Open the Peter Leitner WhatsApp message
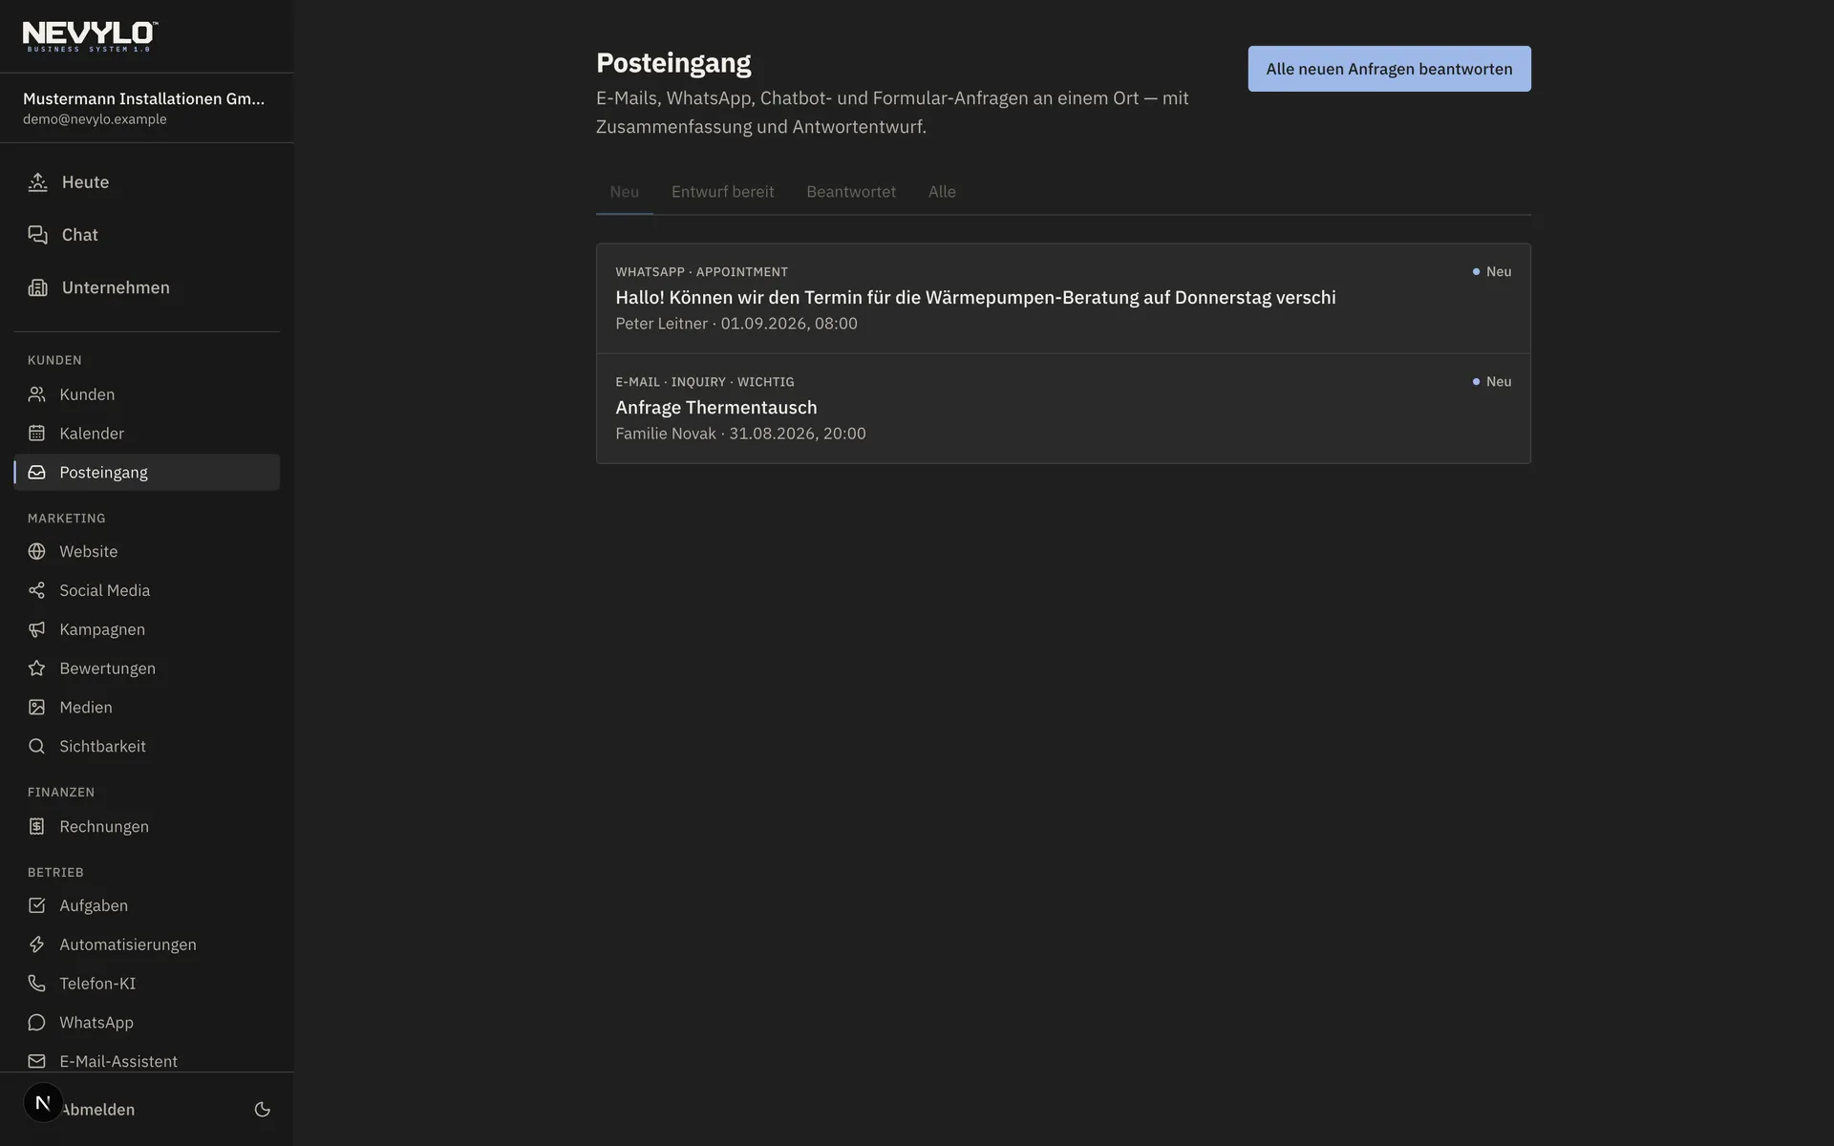 (x=1063, y=299)
